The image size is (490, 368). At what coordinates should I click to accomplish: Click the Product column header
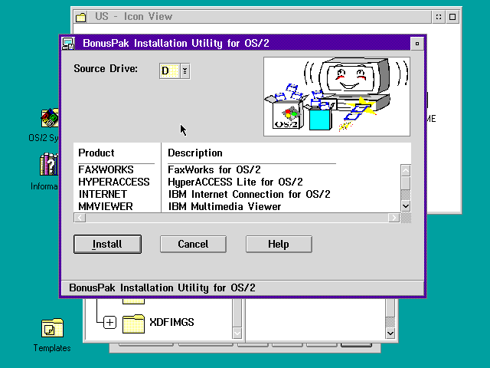coord(96,153)
